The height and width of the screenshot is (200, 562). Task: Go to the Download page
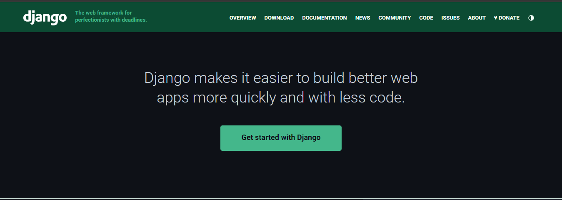(x=279, y=18)
